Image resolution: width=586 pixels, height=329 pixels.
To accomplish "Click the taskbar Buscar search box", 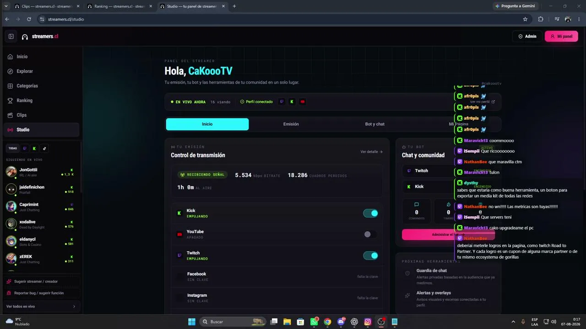I will tap(233, 322).
